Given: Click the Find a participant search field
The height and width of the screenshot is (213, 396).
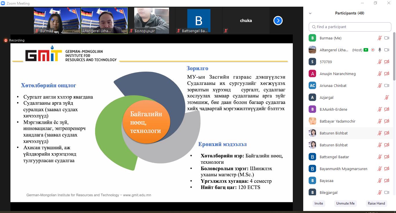Looking at the screenshot, I should pos(350,27).
